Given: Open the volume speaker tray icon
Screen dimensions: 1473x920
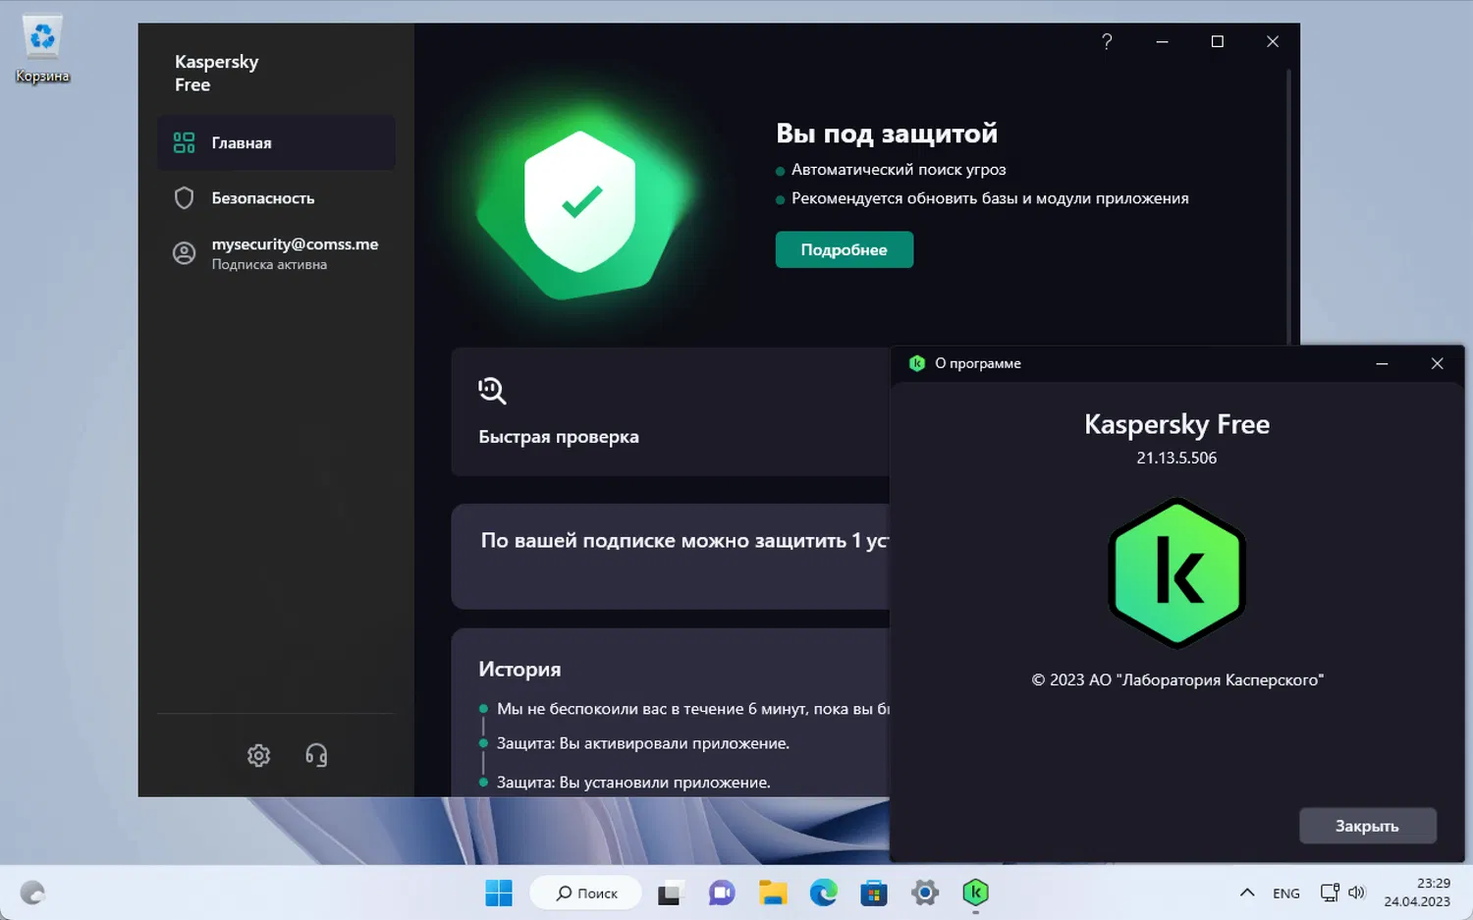Looking at the screenshot, I should [x=1357, y=893].
